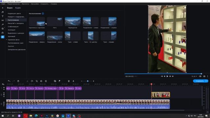Step one frame back in player
The width and height of the screenshot is (210, 118).
coord(165,76)
